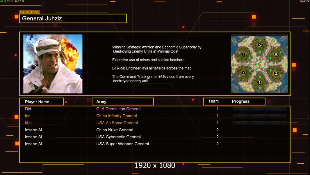The height and width of the screenshot is (175, 310).
Task: Click team number of fcs
Action: (x=217, y=116)
